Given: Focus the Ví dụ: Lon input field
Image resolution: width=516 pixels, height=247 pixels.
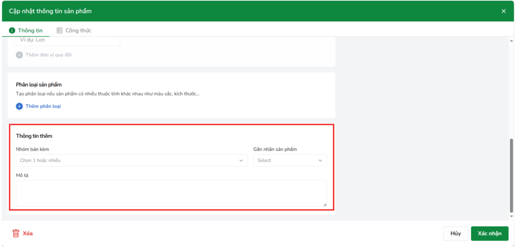Looking at the screenshot, I should point(68,41).
